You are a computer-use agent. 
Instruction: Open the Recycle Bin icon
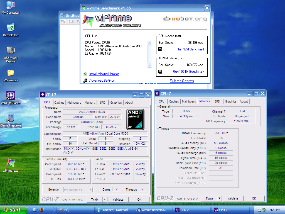click(x=11, y=30)
